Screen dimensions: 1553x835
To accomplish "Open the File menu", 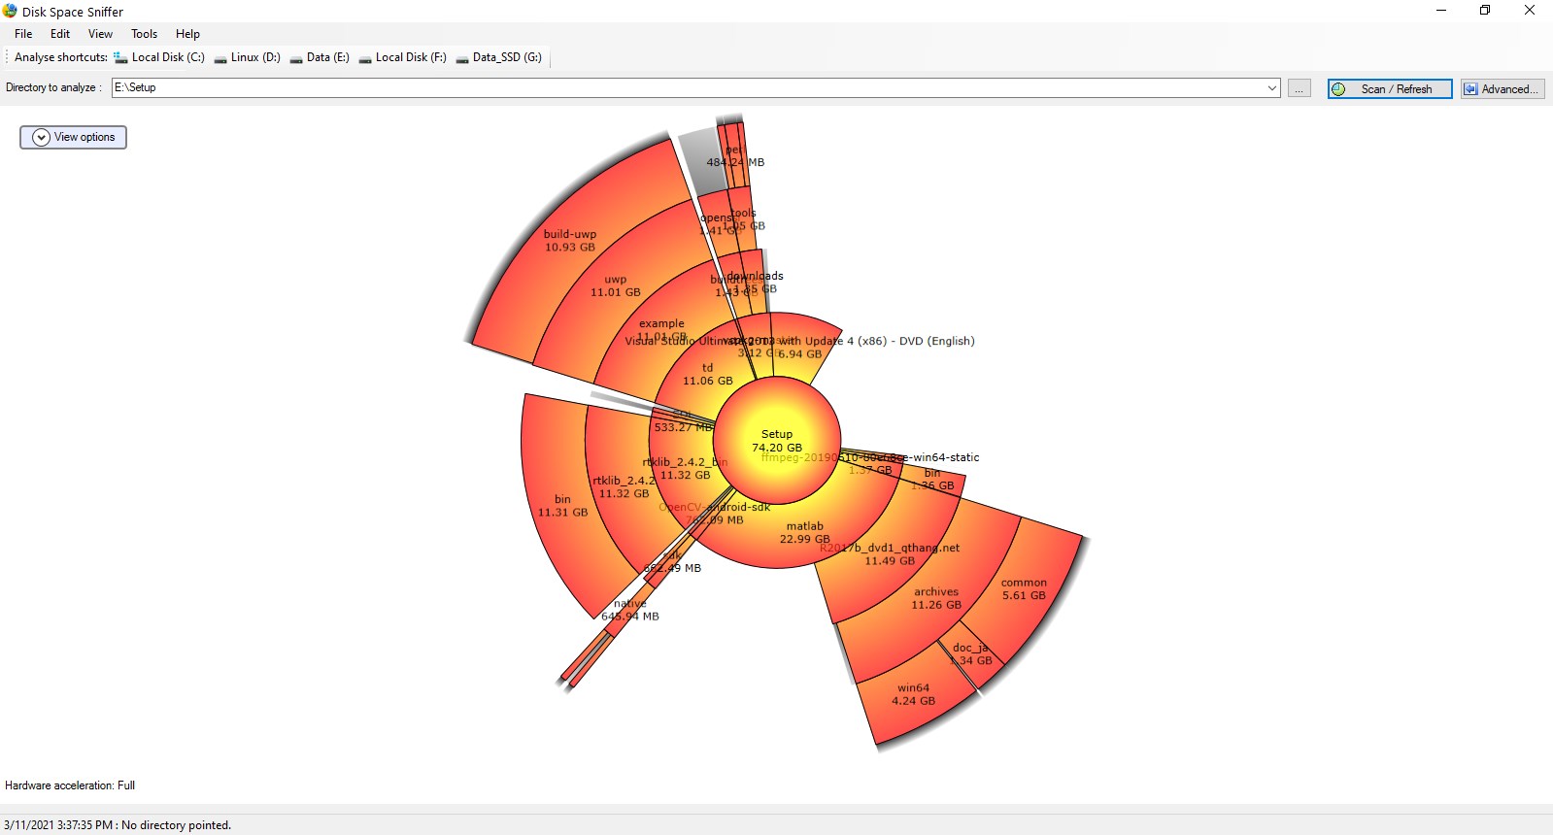I will pos(23,33).
